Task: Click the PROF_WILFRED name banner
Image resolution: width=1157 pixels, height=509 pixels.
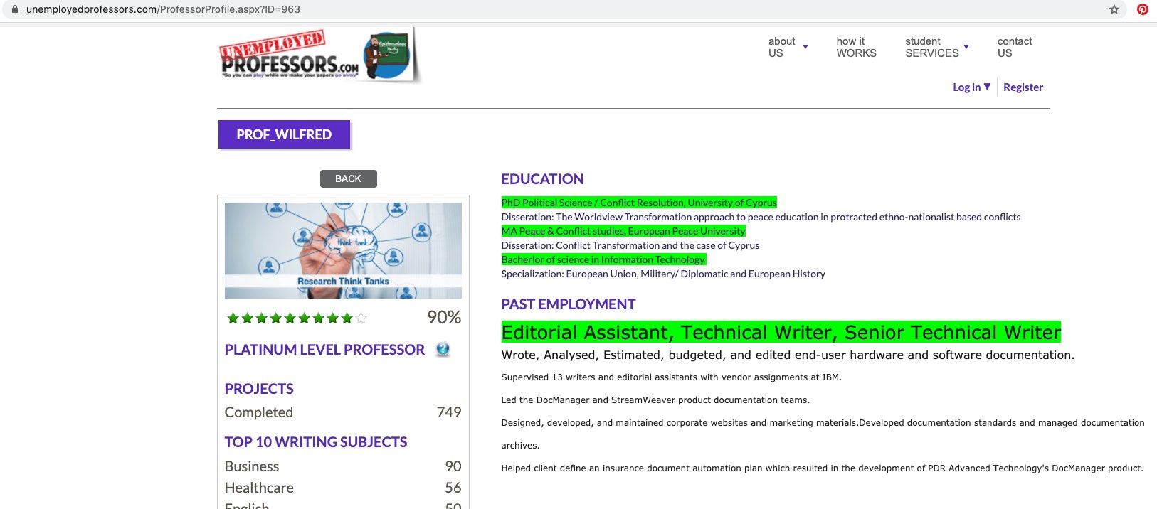Action: [x=284, y=134]
